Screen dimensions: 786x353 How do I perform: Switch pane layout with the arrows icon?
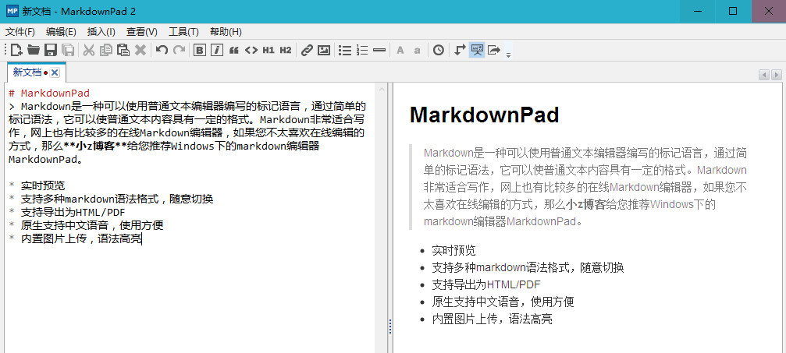(x=460, y=50)
